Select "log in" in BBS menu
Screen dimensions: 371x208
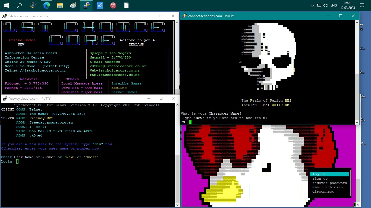point(319,174)
